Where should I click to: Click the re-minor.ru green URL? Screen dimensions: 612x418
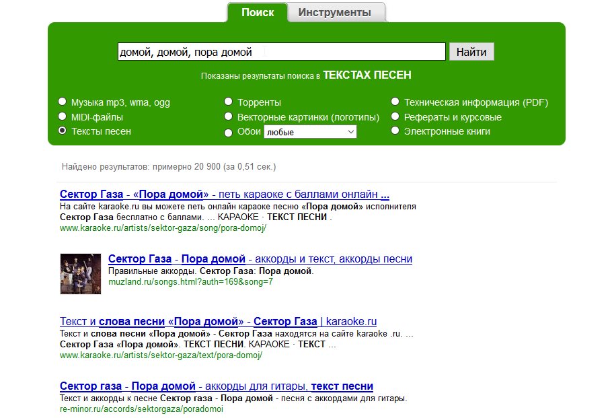pos(141,409)
